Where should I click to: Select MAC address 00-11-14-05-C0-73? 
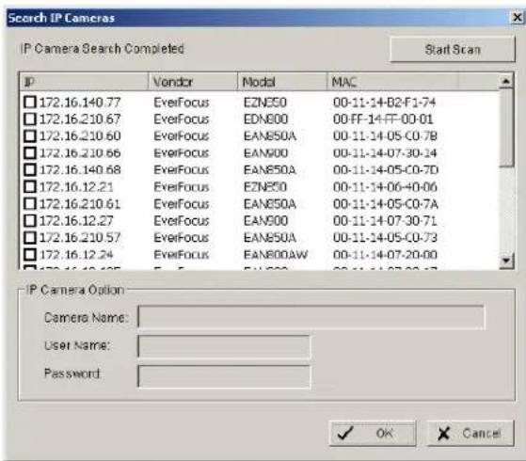point(385,237)
